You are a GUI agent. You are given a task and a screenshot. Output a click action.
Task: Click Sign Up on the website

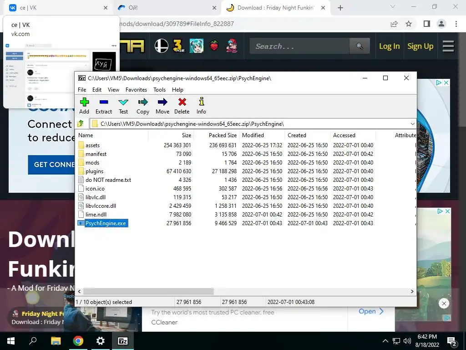420,46
